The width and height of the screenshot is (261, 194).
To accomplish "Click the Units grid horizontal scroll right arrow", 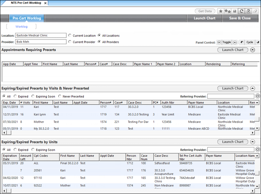I will click(253, 191).
